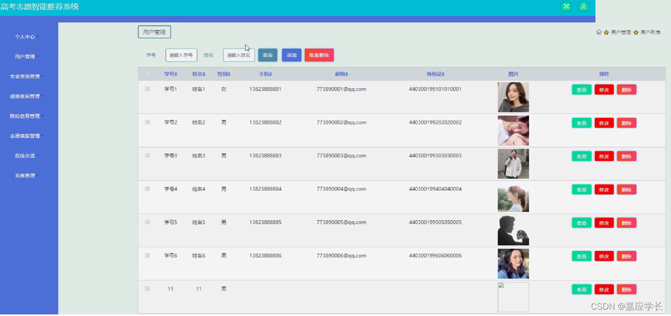Click the blue 添加 button
This screenshot has width=671, height=316.
(291, 55)
